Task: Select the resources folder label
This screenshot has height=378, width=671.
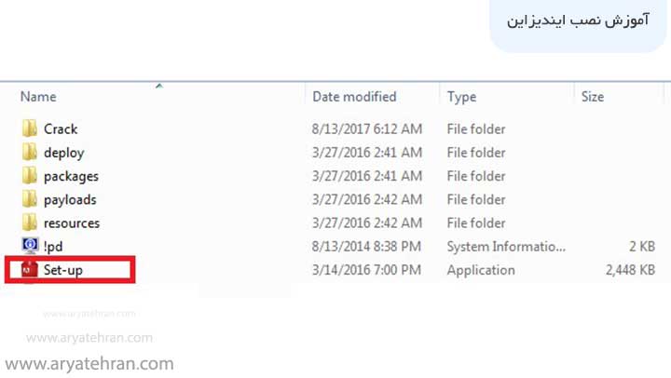Action: coord(72,223)
